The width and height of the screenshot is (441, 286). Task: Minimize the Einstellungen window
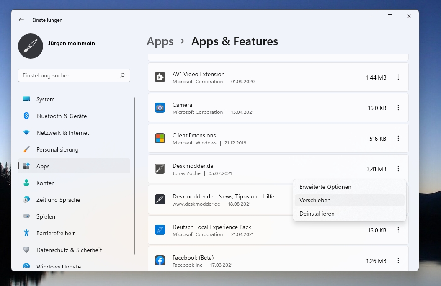(x=371, y=16)
